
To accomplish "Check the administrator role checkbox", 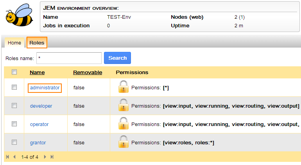I will click(x=14, y=87).
